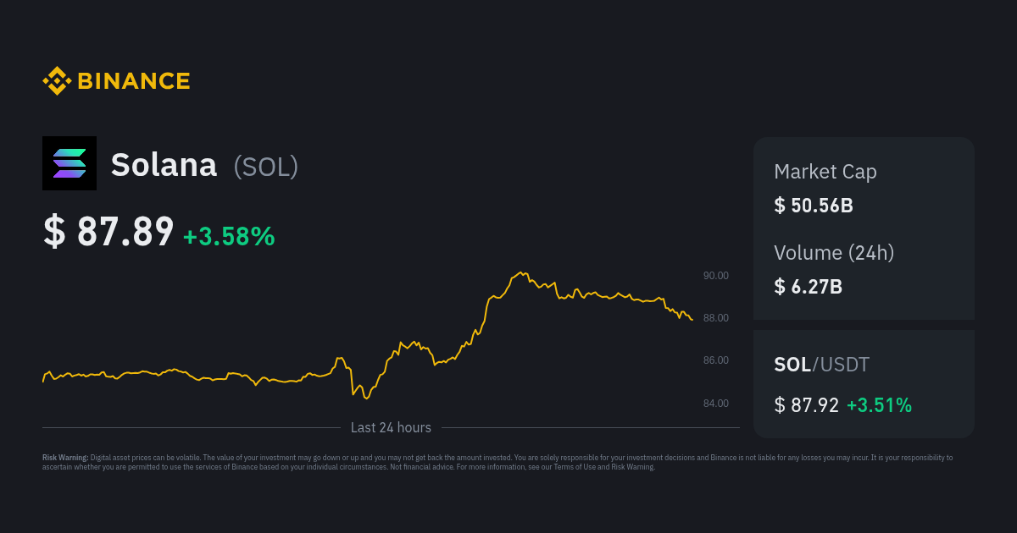Switch to the Last 24 hours view
Image resolution: width=1017 pixels, height=533 pixels.
coord(391,427)
